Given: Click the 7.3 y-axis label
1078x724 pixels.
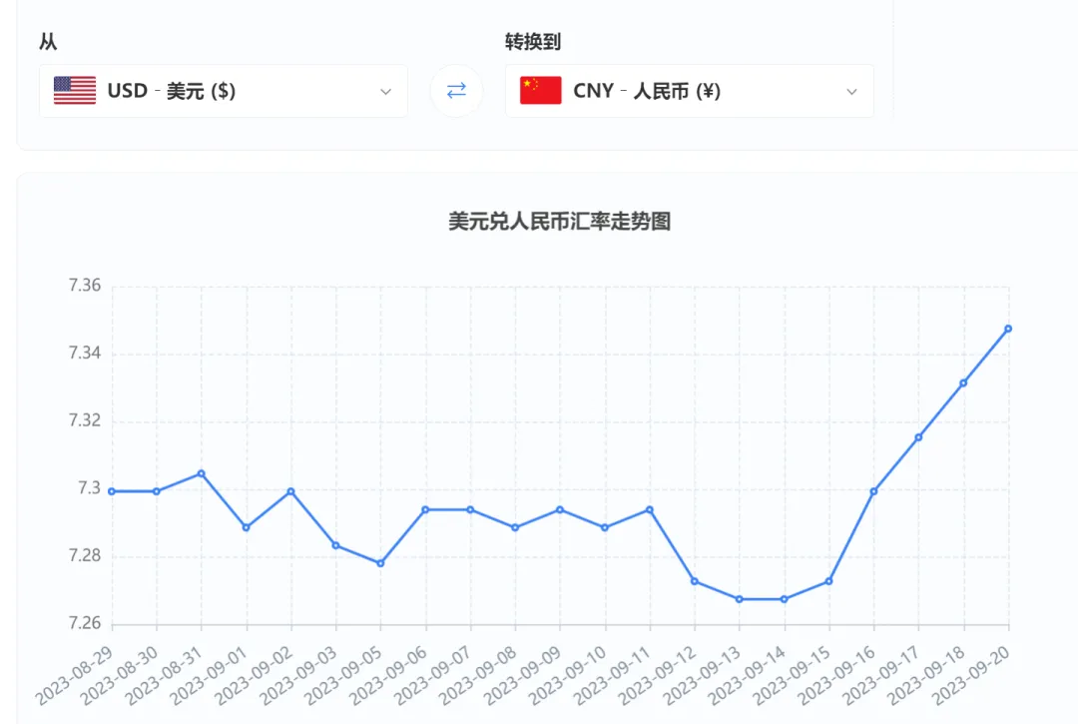Looking at the screenshot, I should click(x=90, y=488).
